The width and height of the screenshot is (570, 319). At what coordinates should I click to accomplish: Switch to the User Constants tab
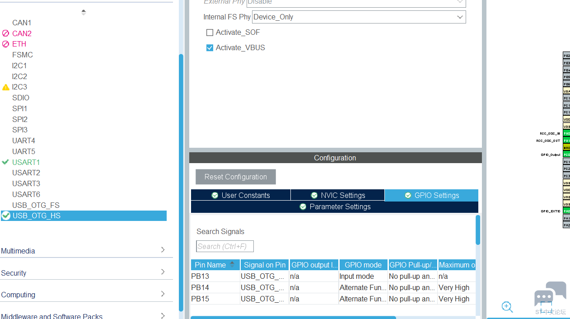pos(241,195)
